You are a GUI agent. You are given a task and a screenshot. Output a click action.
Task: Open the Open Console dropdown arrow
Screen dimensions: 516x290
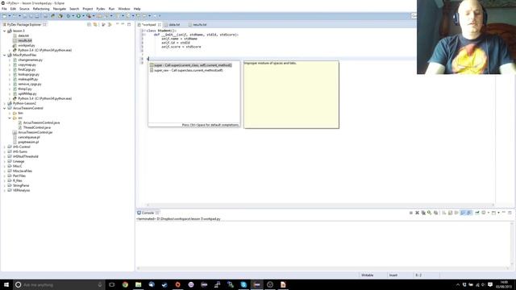(498, 213)
